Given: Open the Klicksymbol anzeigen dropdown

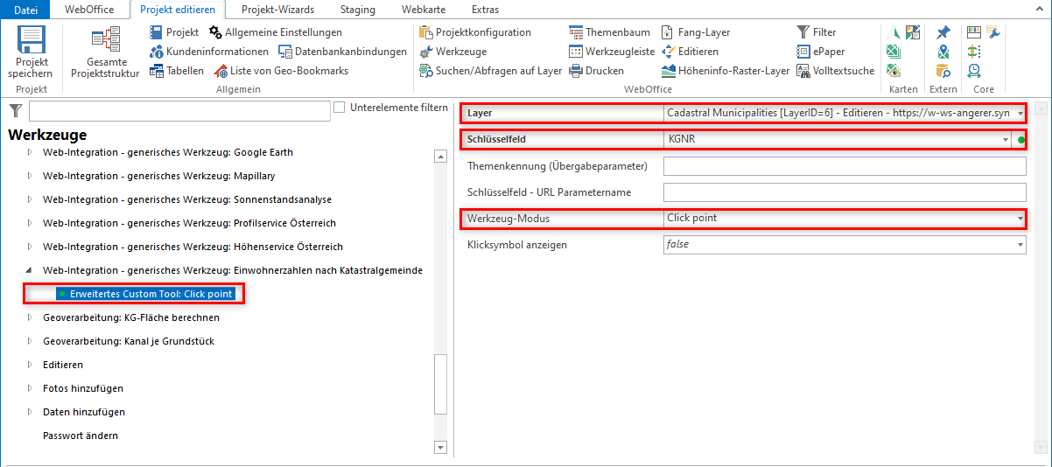Looking at the screenshot, I should pos(1020,246).
